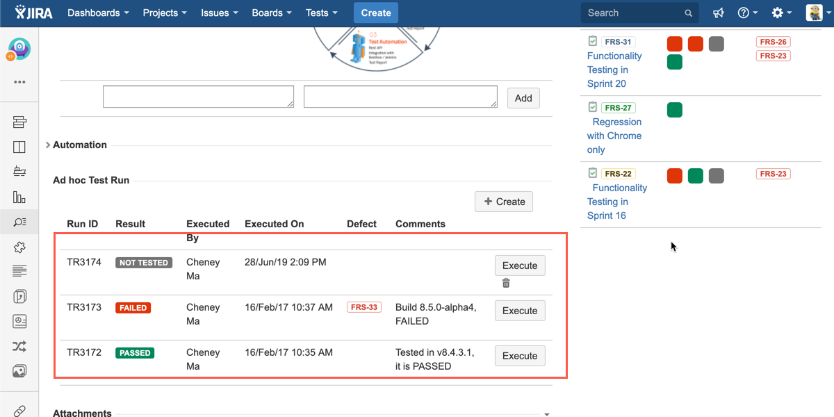Open the feedback megaphone icon in the header
The width and height of the screenshot is (834, 417).
(718, 13)
